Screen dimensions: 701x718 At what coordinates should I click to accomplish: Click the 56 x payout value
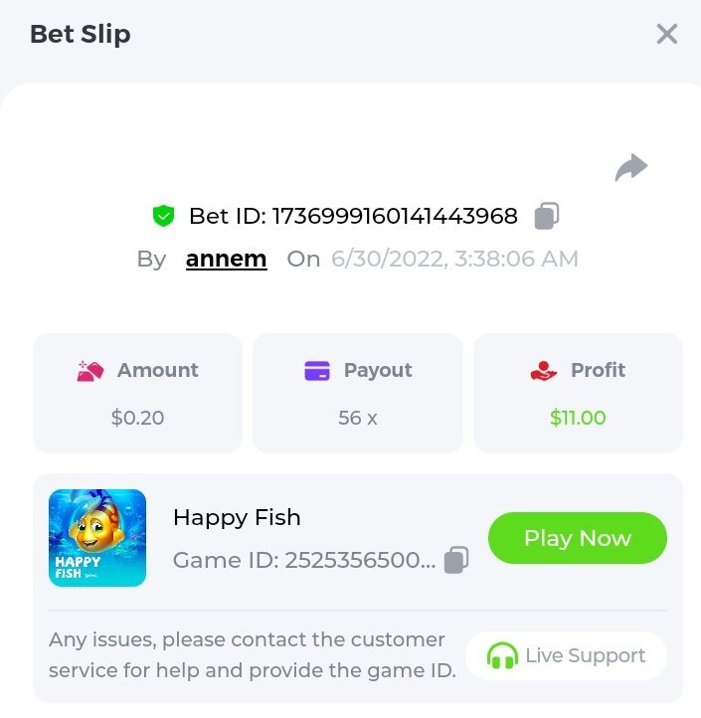(x=358, y=418)
